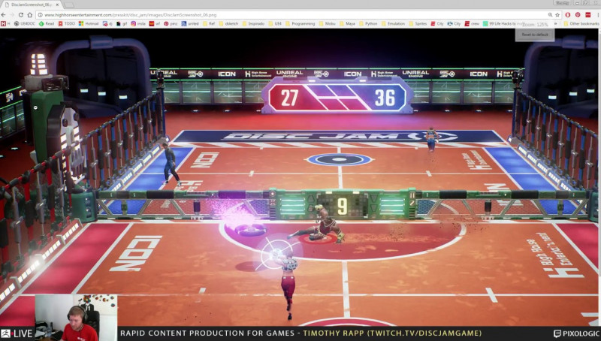Image resolution: width=601 pixels, height=341 pixels.
Task: Open the City bookmark with the red icon
Action: point(437,24)
